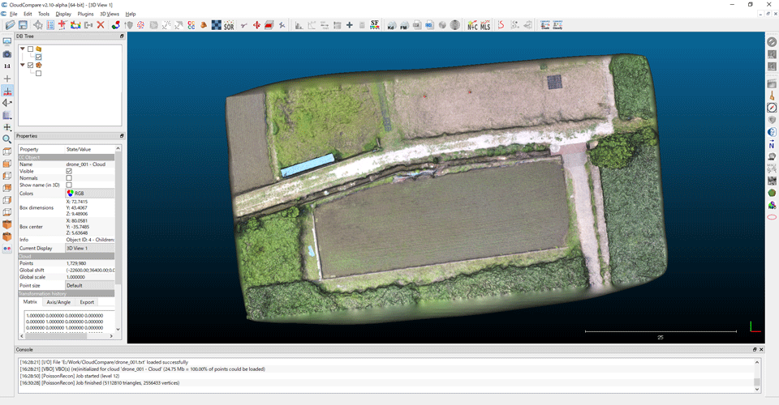This screenshot has height=405, width=779.
Task: Click the 1:1 zoom icon in left sidebar
Action: tap(7, 66)
